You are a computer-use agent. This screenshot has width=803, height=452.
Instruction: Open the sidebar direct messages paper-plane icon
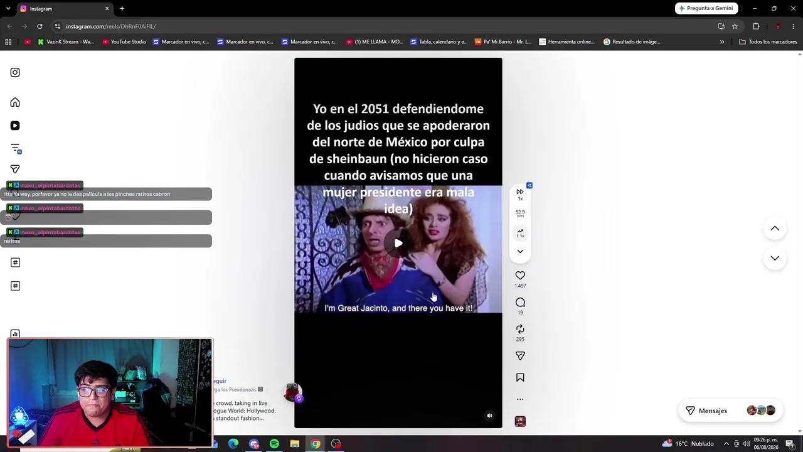[15, 169]
